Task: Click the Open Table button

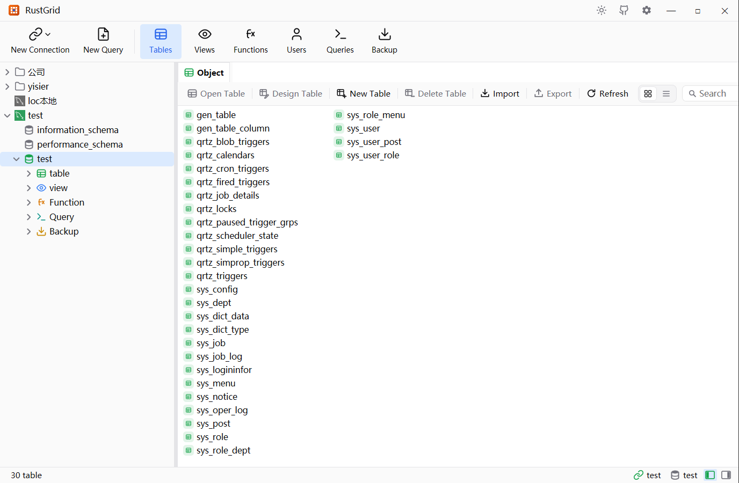Action: 216,93
